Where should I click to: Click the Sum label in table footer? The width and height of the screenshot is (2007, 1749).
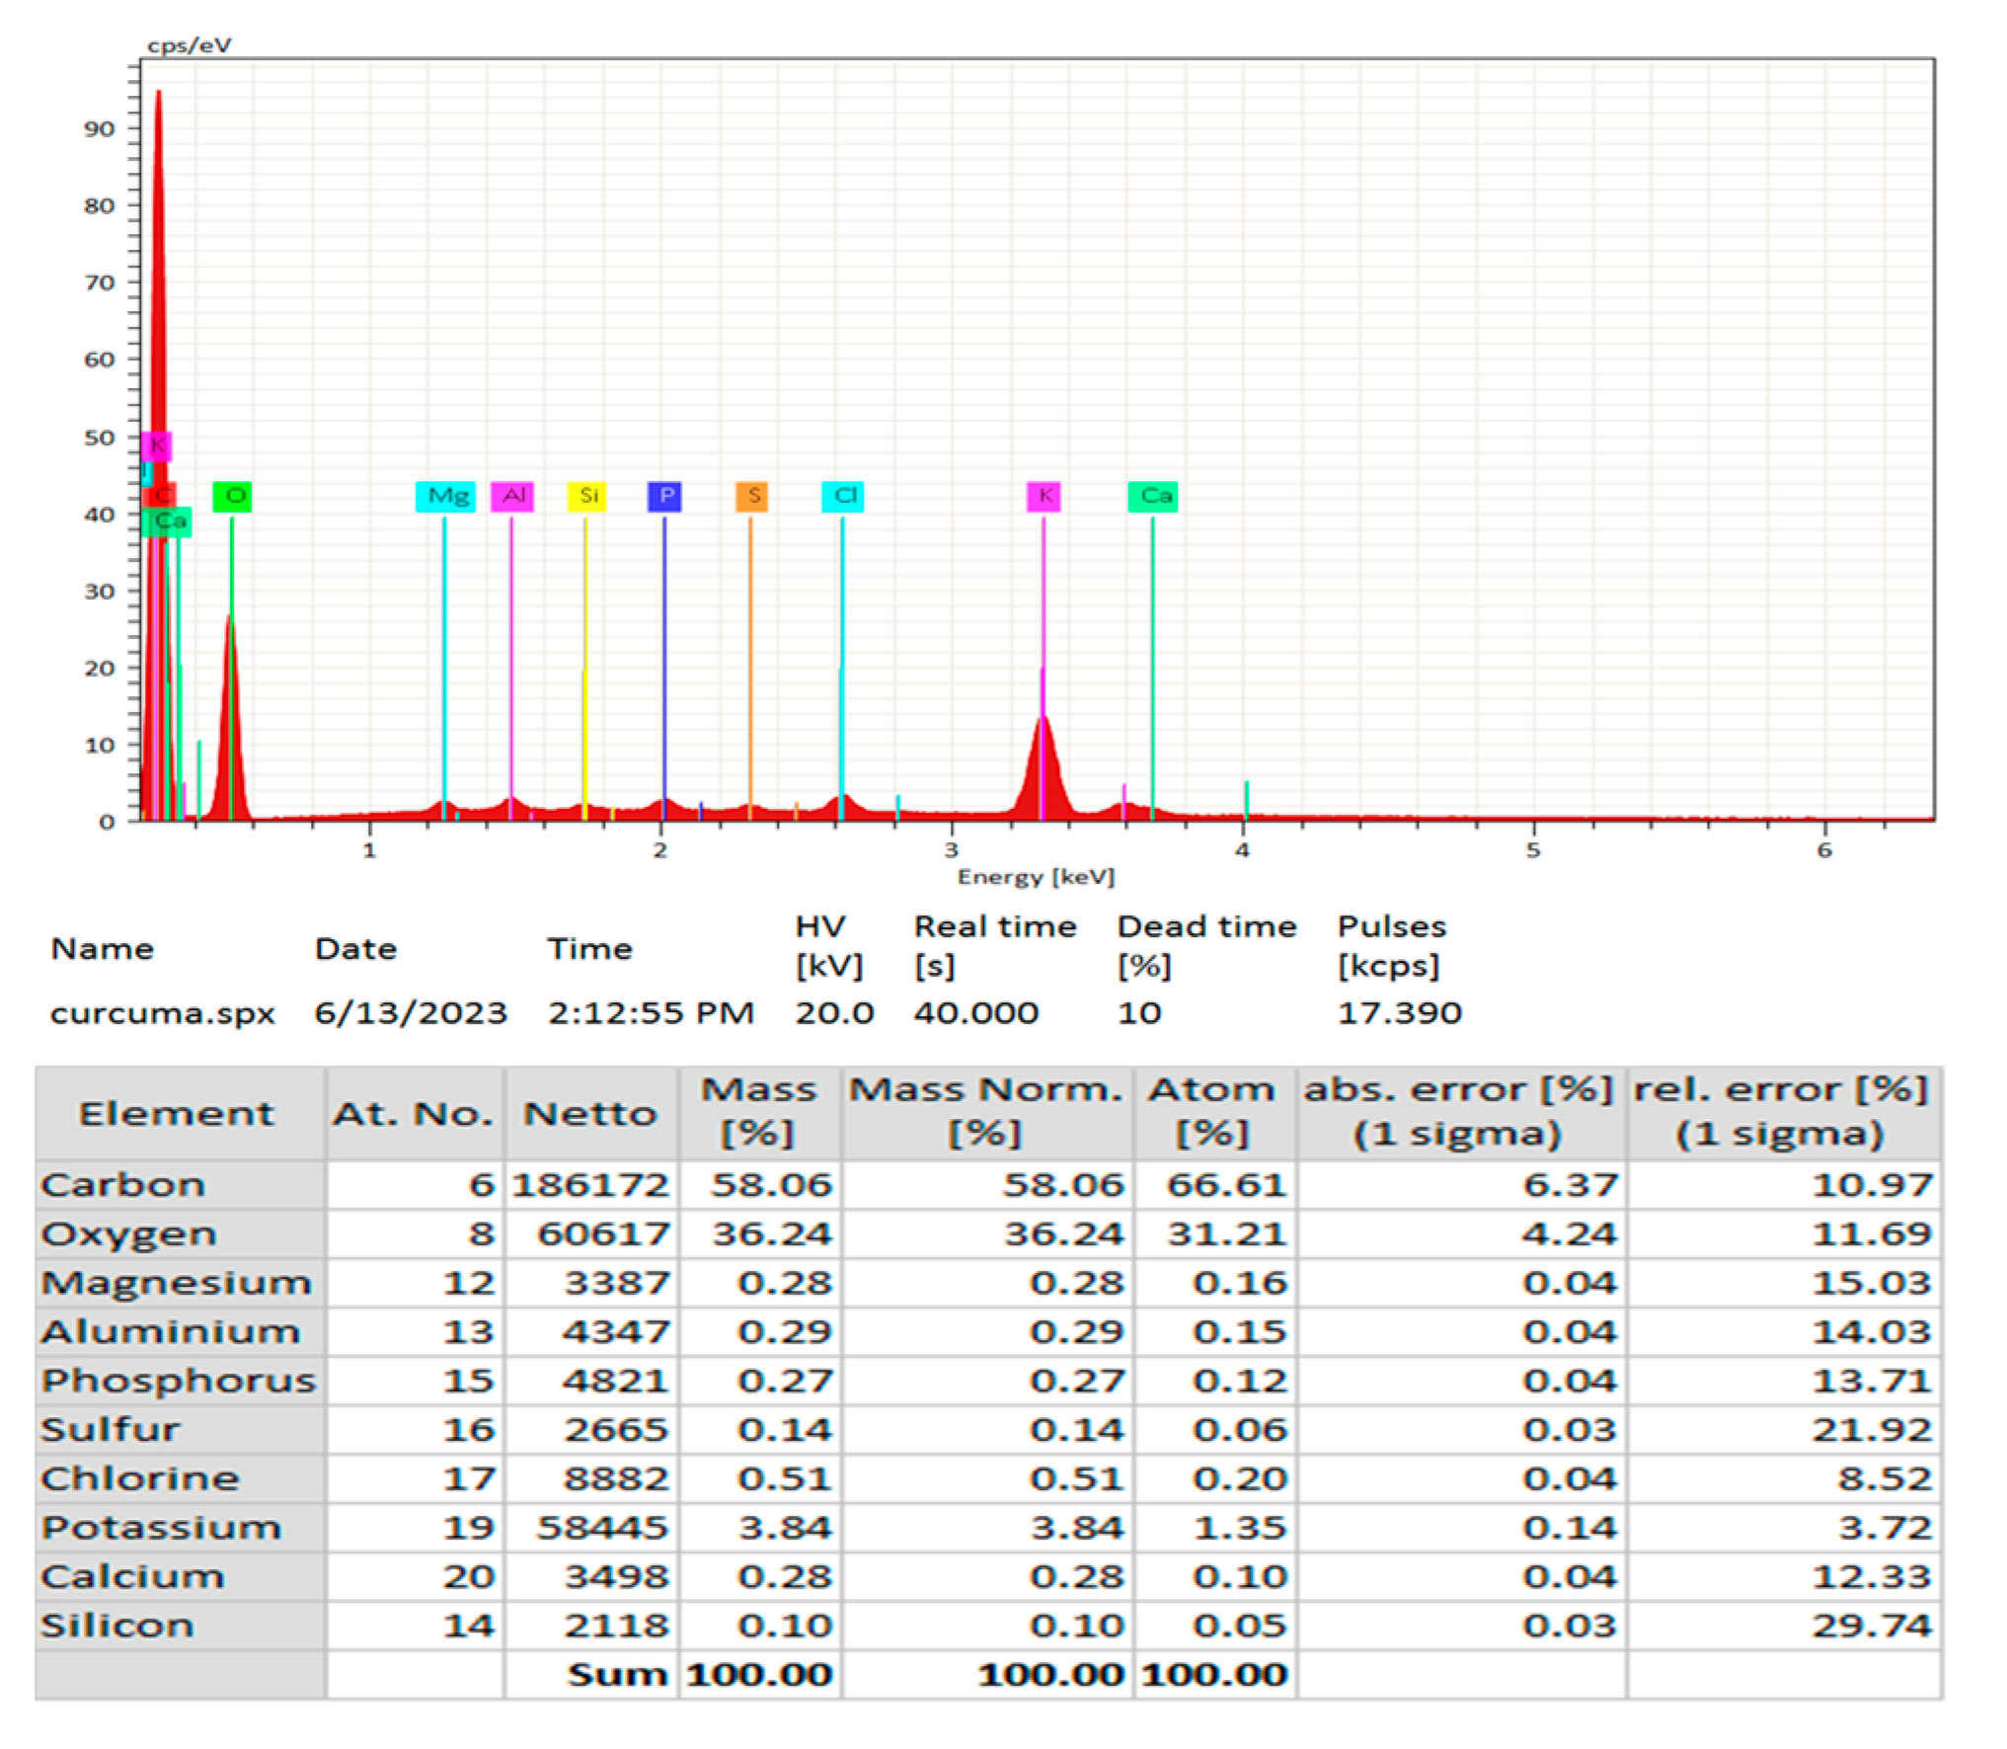pos(617,1675)
